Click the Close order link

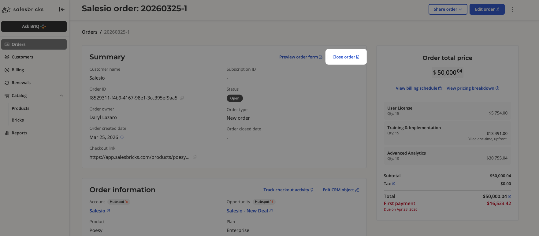(x=346, y=57)
